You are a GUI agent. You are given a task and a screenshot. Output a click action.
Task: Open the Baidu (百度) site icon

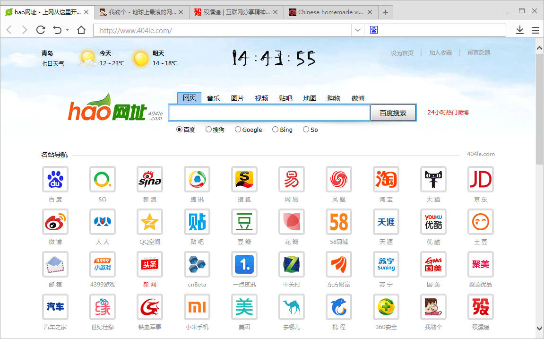click(55, 179)
